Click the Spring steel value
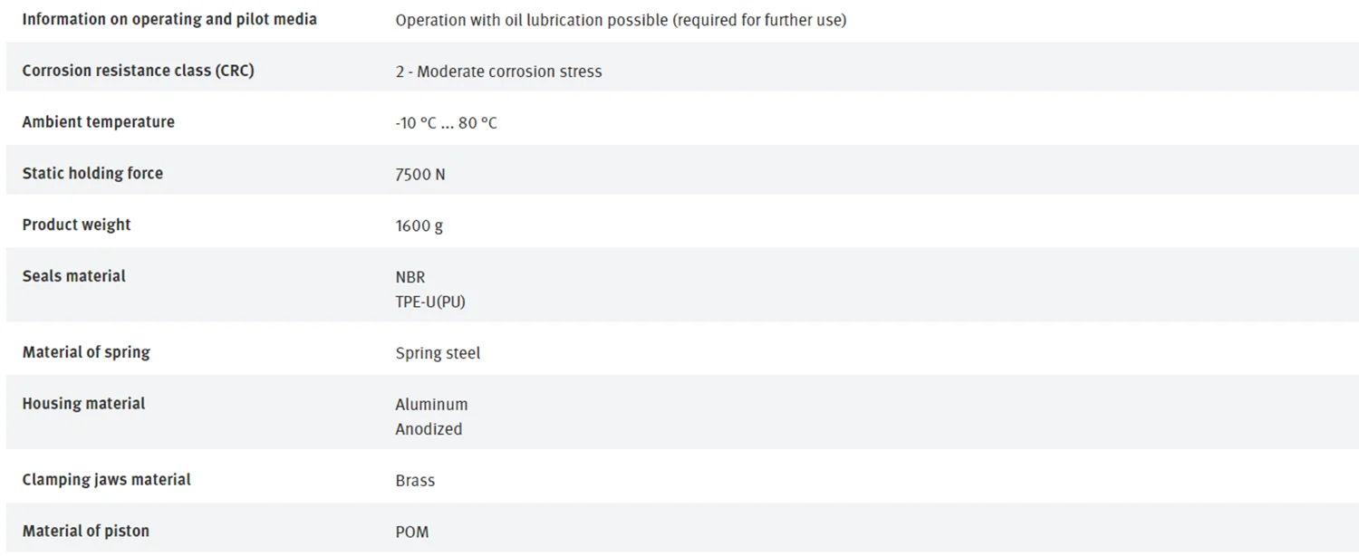Screen dimensions: 1359x556 (x=438, y=354)
